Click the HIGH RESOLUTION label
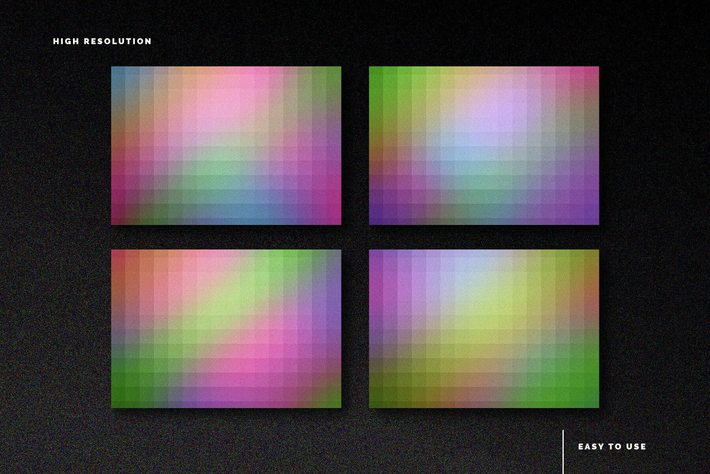710x474 pixels. (102, 41)
